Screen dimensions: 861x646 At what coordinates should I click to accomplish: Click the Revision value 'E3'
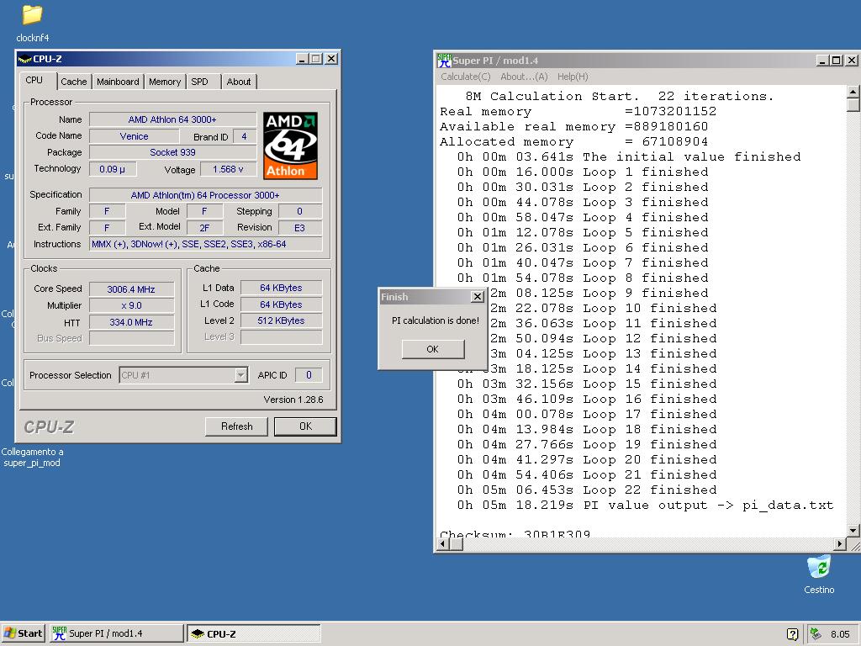tap(300, 228)
